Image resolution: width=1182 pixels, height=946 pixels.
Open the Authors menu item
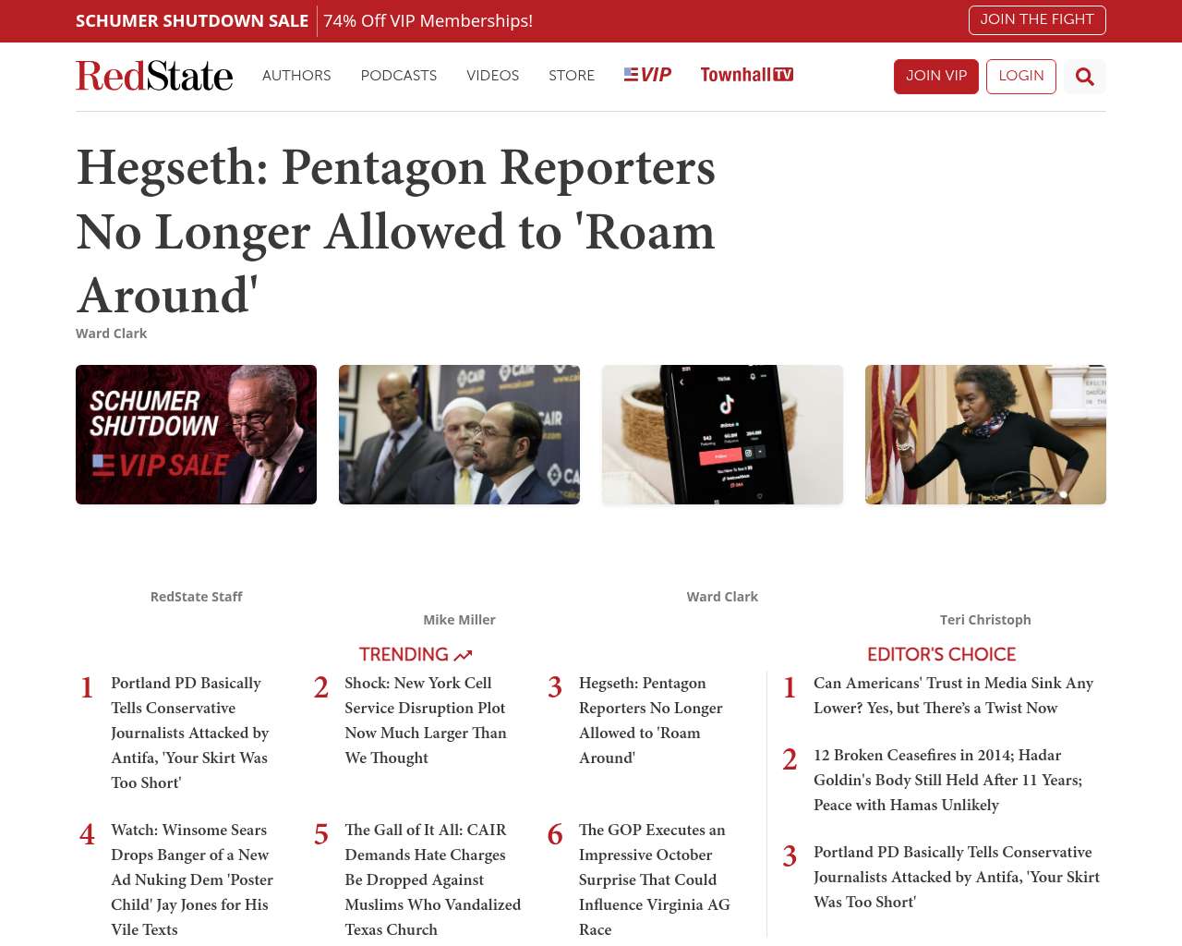point(296,76)
